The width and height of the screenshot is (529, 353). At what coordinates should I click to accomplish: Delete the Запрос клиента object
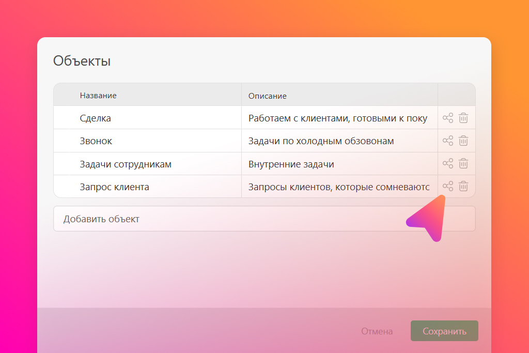464,186
